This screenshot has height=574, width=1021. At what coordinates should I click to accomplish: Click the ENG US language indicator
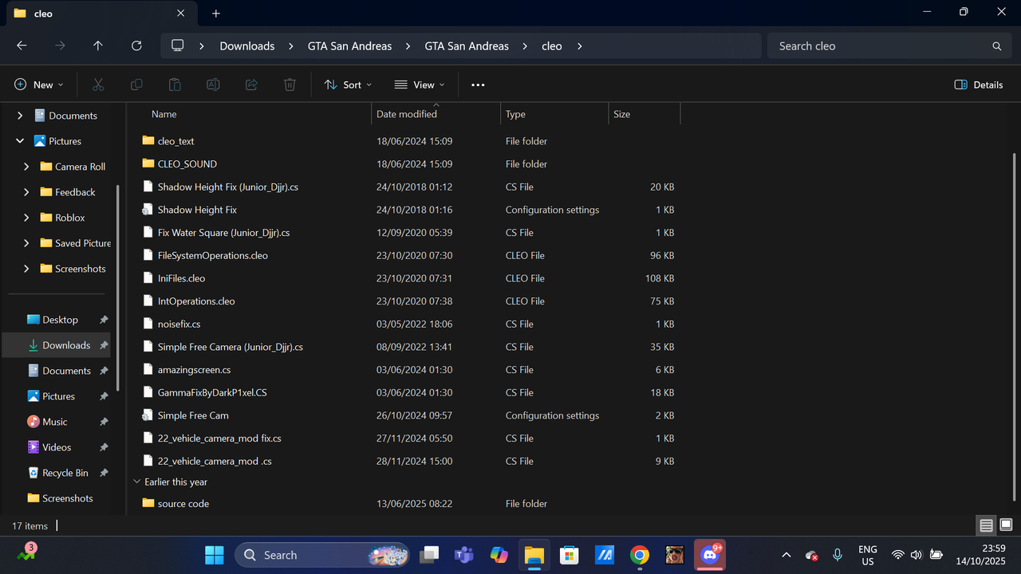coord(867,555)
